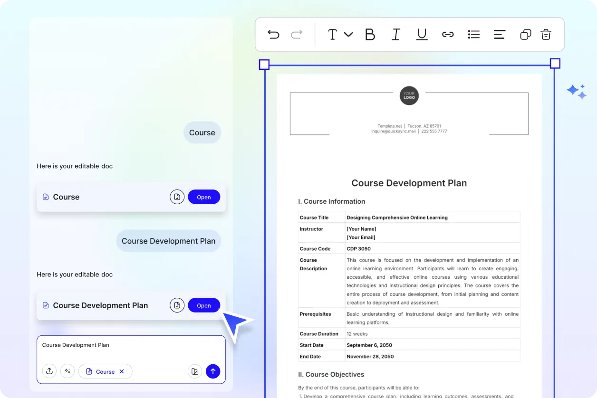Send the prompt with arrow button
Viewport: 597px width, 398px height.
pyautogui.click(x=213, y=371)
